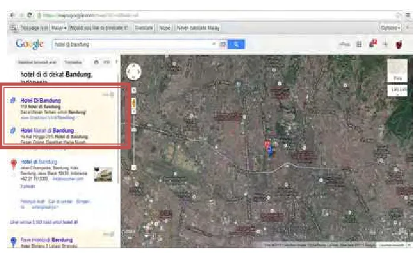Open the translate Options dropdown
The image size is (414, 253).
(x=390, y=28)
